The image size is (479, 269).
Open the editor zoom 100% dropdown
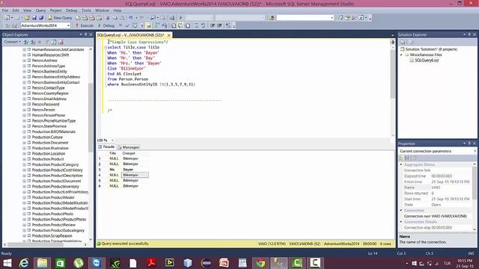(112, 140)
